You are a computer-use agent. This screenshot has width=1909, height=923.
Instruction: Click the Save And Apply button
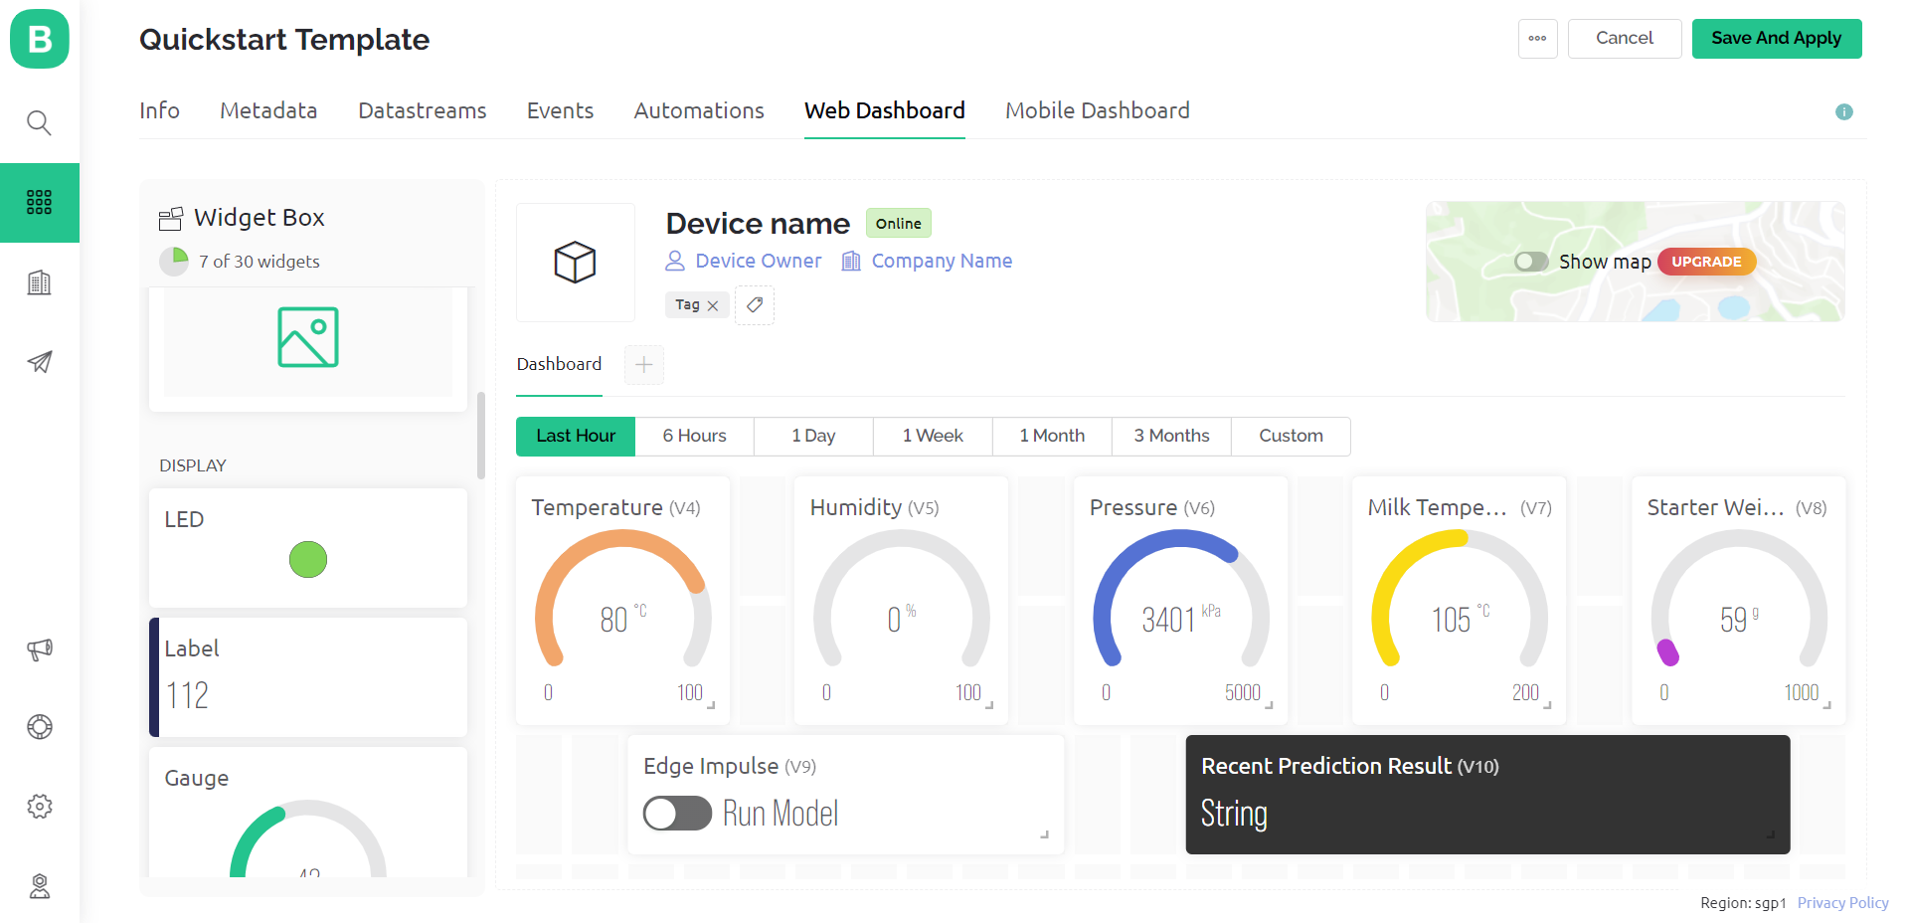[x=1776, y=39]
